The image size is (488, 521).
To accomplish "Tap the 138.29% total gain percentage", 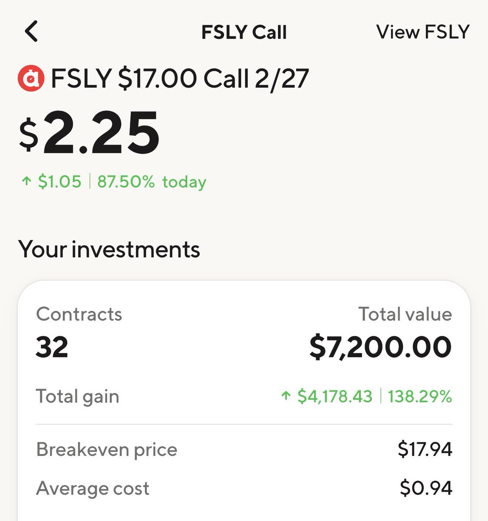I will tap(420, 396).
